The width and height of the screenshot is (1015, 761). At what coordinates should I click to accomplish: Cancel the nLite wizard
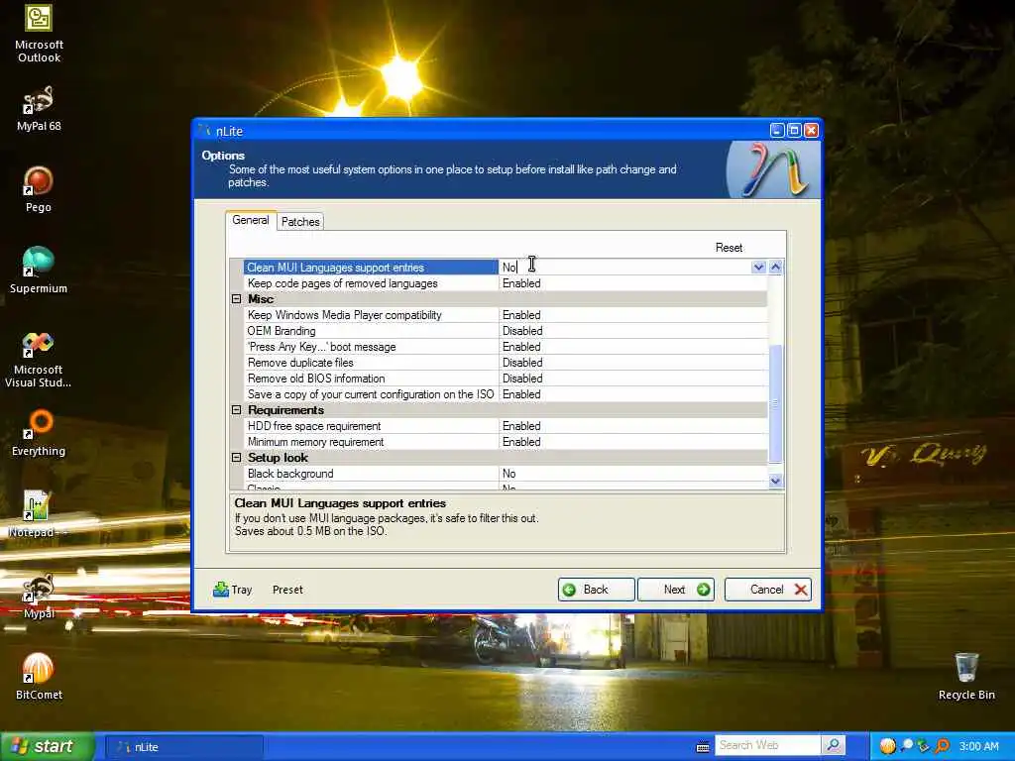pyautogui.click(x=768, y=590)
